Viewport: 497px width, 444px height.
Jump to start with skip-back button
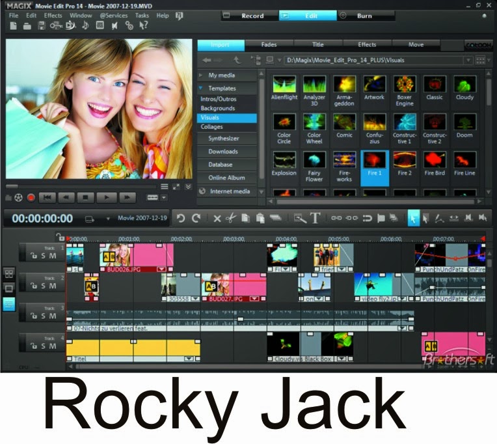[47, 197]
